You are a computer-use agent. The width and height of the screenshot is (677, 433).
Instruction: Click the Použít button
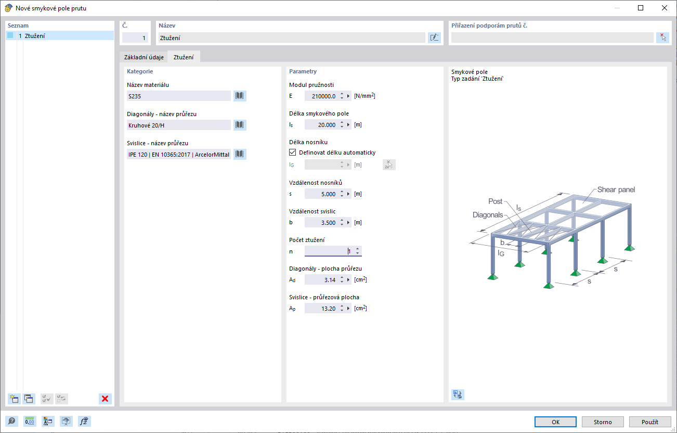click(x=650, y=422)
